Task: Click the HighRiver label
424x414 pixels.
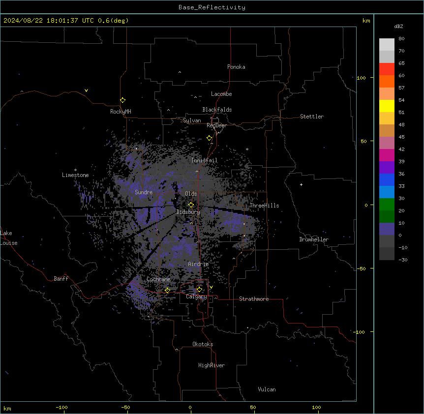Action: click(x=211, y=365)
